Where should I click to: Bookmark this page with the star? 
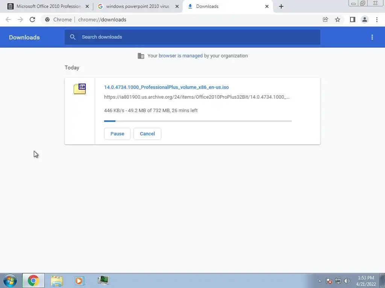[338, 19]
